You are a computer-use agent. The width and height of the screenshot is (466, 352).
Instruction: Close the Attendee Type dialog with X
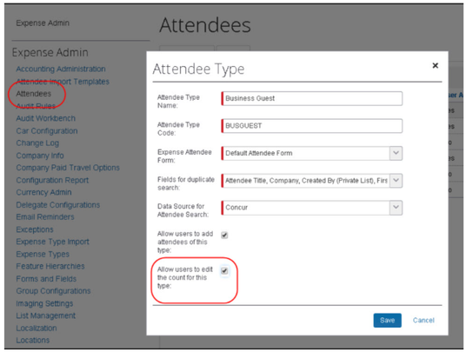click(435, 65)
